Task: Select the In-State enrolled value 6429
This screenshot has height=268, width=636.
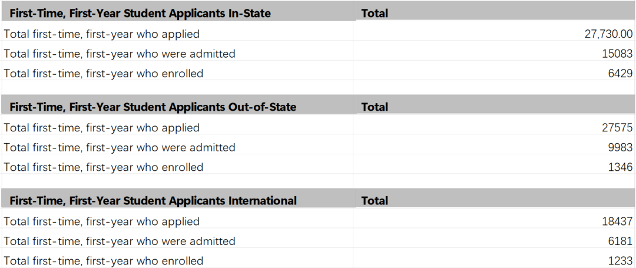Action: coord(494,74)
